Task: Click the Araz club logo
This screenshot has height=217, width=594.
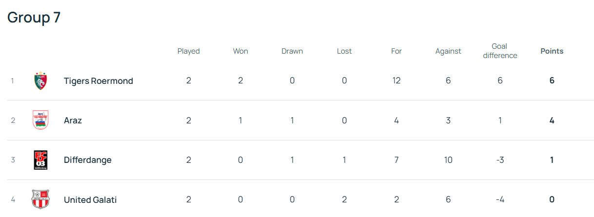Action: click(40, 120)
